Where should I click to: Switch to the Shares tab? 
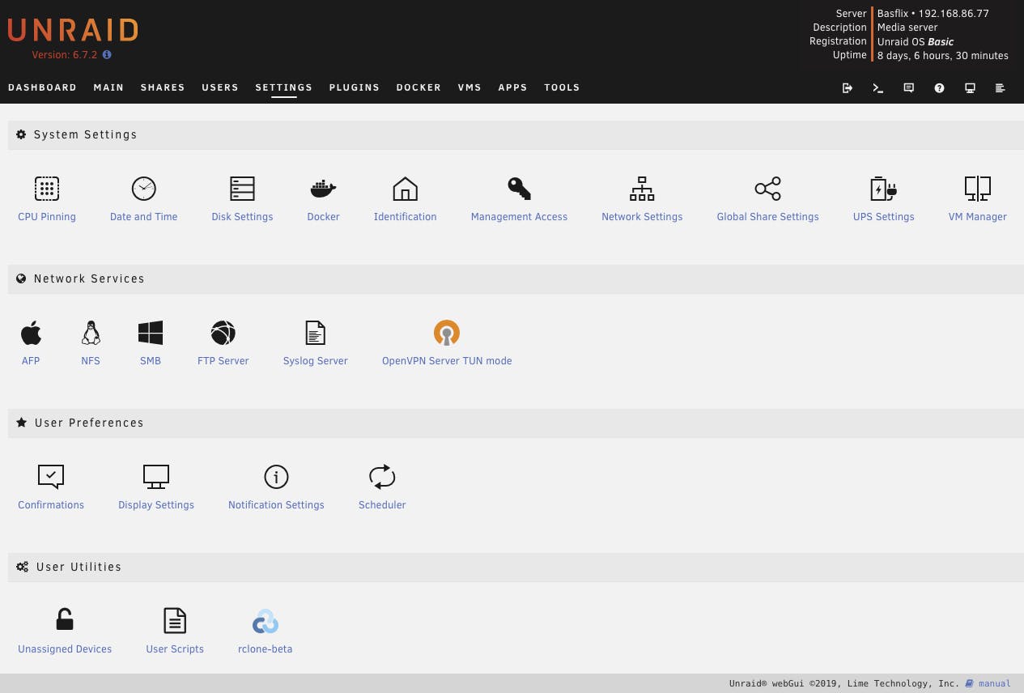point(163,87)
